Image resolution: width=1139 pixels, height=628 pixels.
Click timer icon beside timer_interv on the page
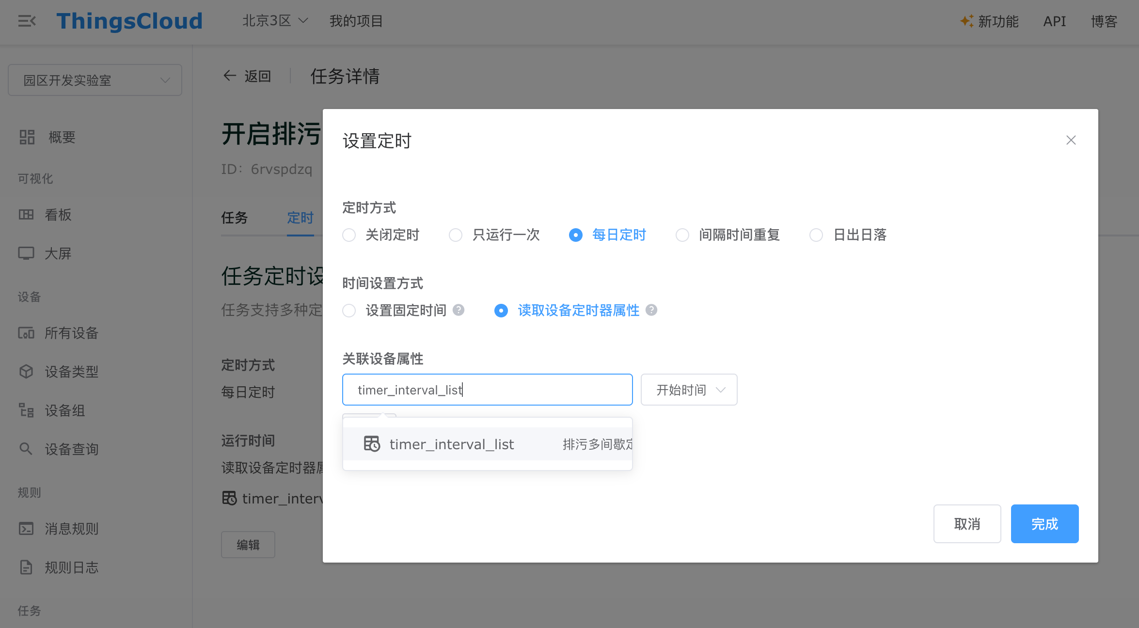click(229, 498)
